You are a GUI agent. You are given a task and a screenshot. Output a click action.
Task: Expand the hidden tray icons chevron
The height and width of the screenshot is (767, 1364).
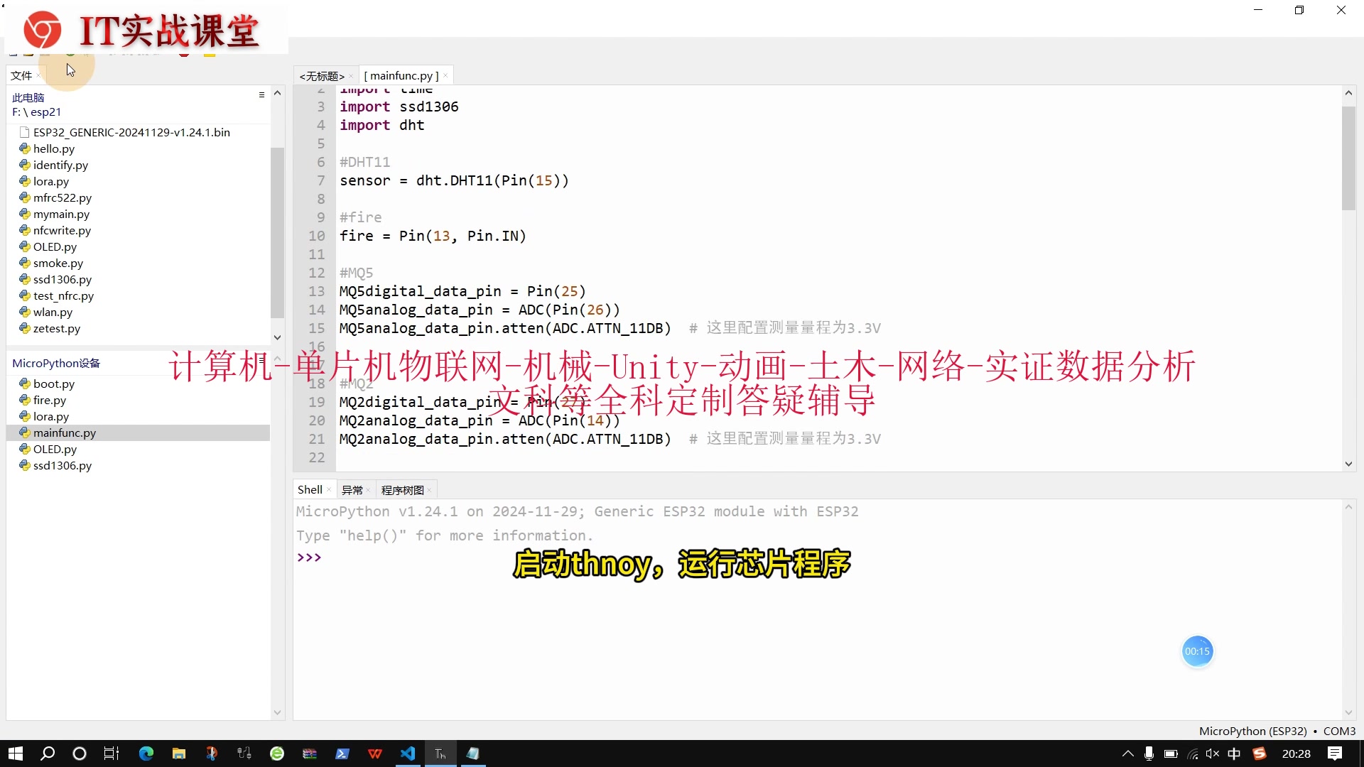click(x=1127, y=754)
